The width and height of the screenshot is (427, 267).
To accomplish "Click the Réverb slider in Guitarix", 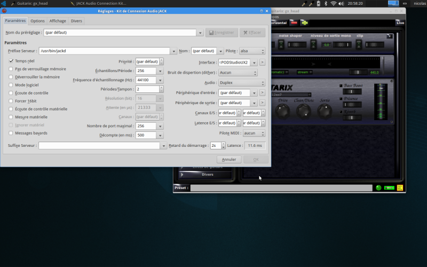I will (x=352, y=117).
